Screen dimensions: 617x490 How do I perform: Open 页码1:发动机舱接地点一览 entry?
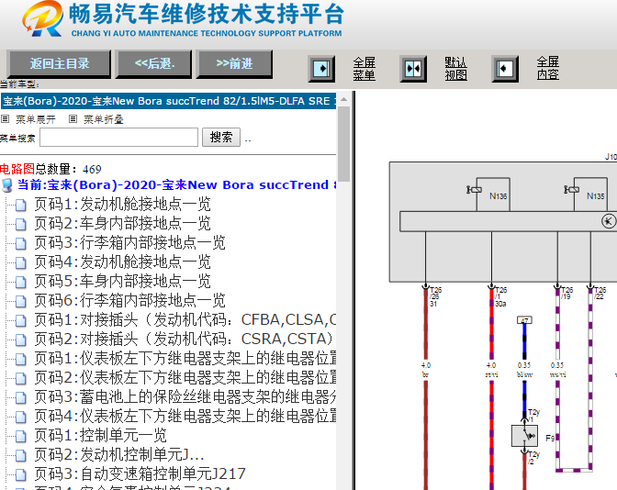[x=122, y=205]
